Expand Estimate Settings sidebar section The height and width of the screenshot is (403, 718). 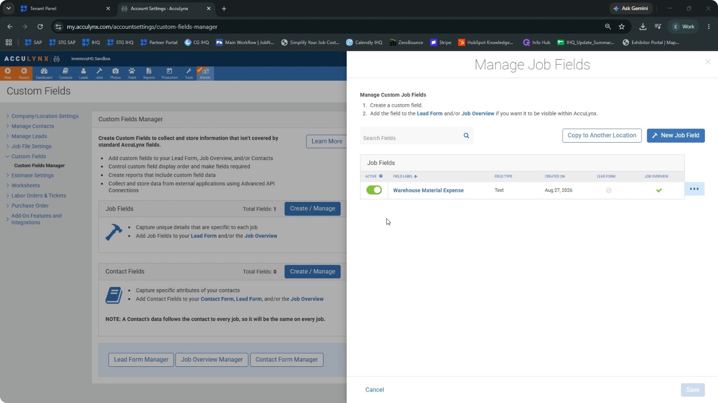(32, 175)
